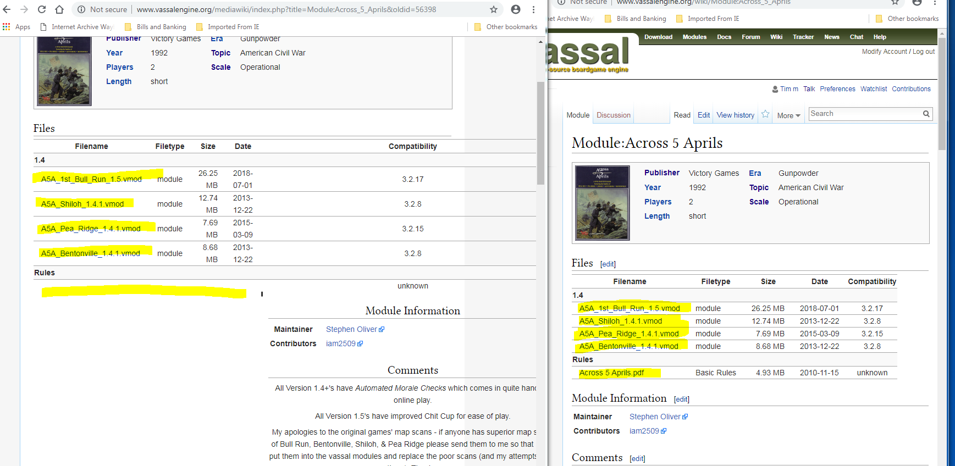Bookmark this page with the left window's star icon
Image resolution: width=955 pixels, height=466 pixels.
[x=494, y=9]
